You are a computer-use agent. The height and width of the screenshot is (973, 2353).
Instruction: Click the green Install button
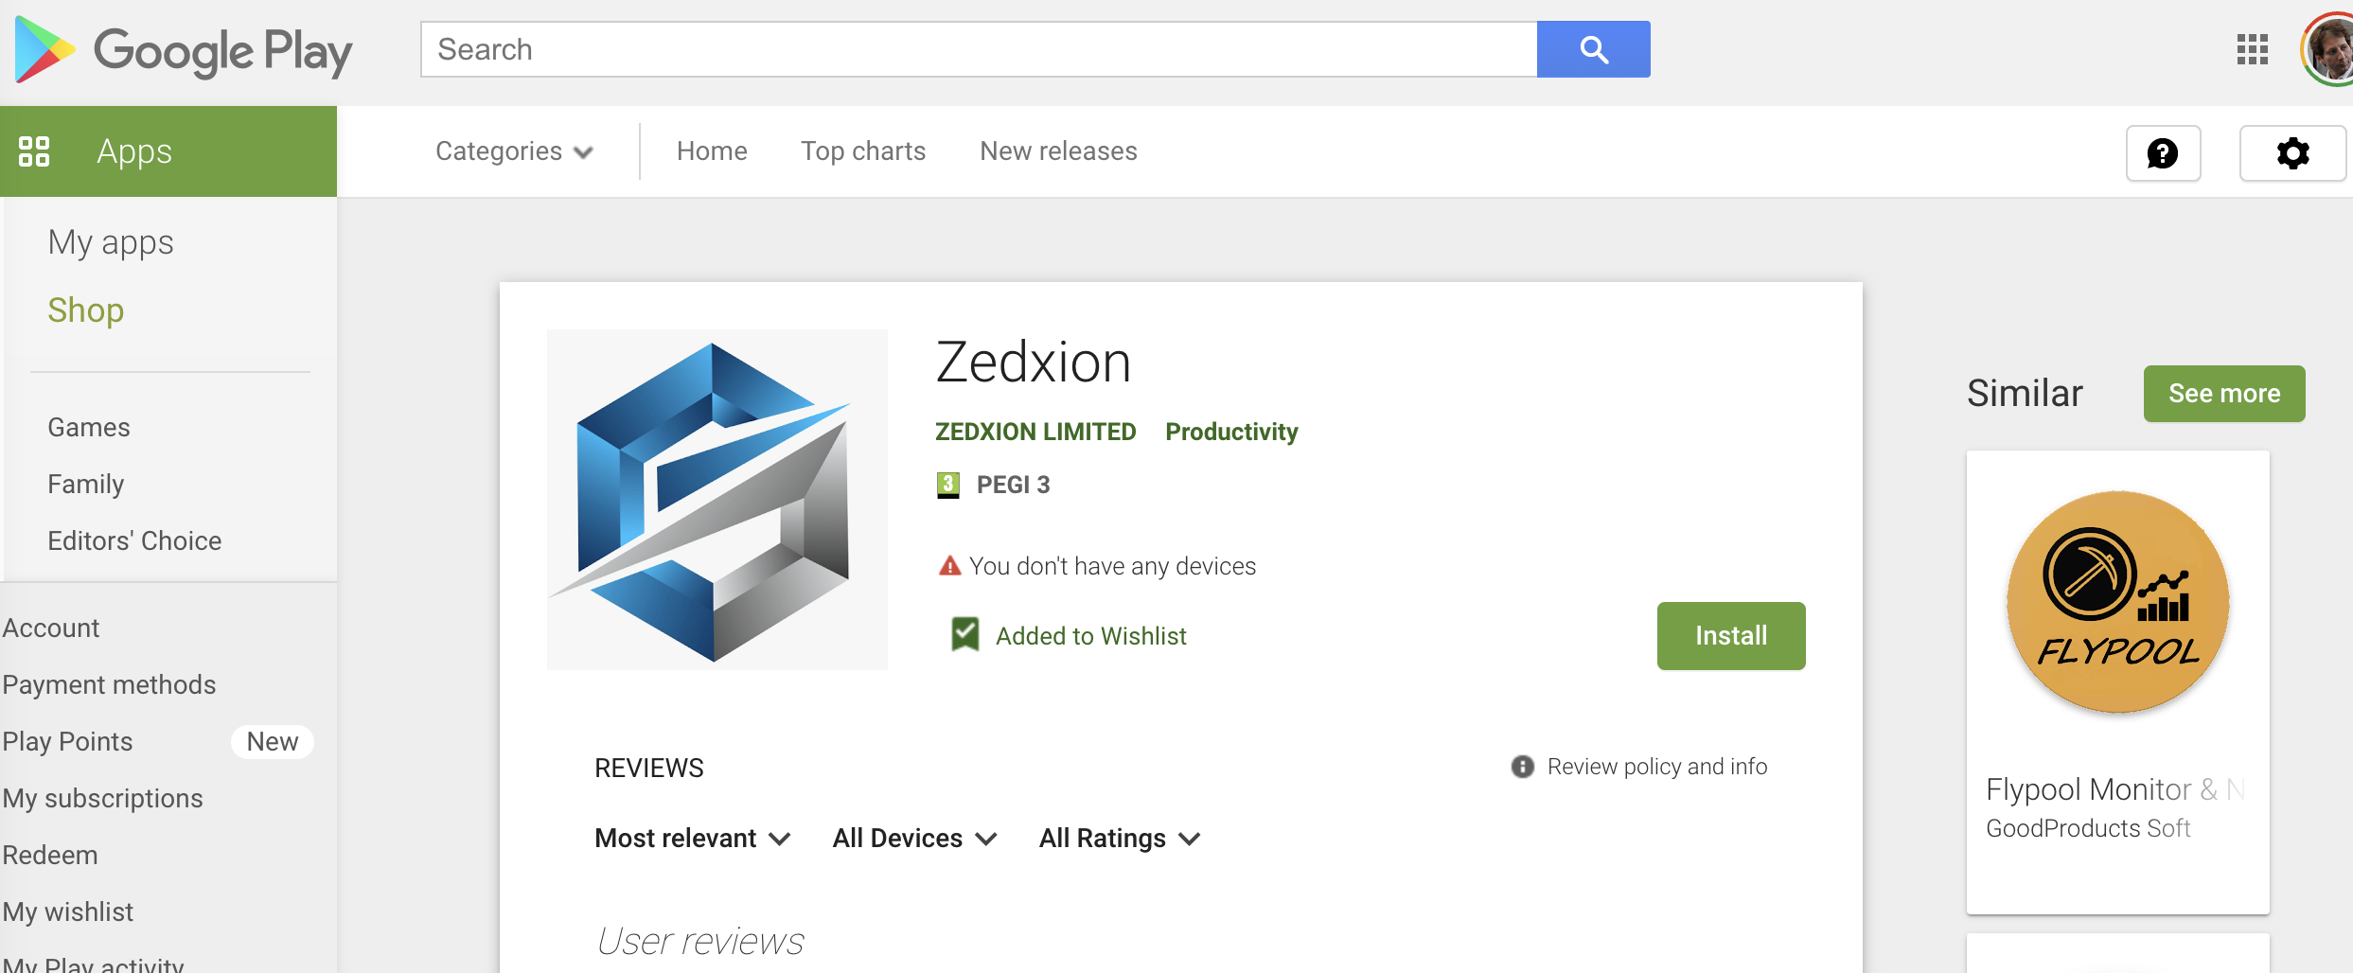pos(1731,636)
